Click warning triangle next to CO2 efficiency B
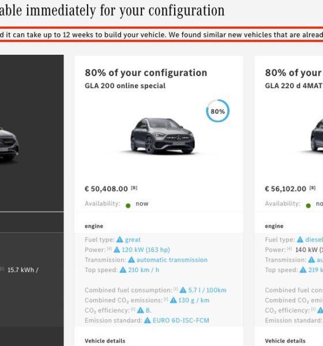This screenshot has height=346, width=323. tap(140, 310)
